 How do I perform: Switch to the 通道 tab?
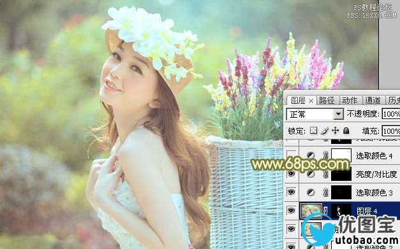click(x=373, y=101)
